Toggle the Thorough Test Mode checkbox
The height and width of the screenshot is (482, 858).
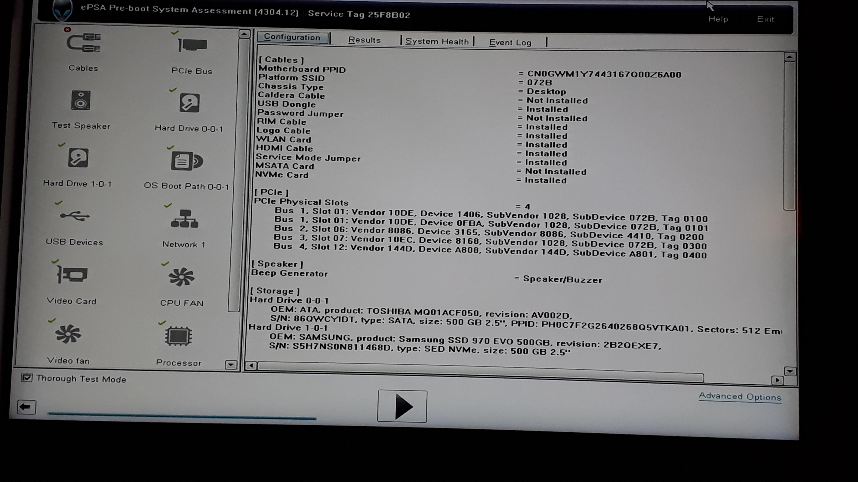click(x=27, y=378)
